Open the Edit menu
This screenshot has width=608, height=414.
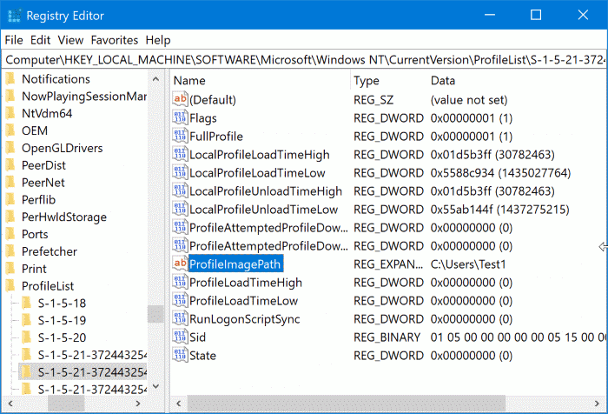(40, 40)
